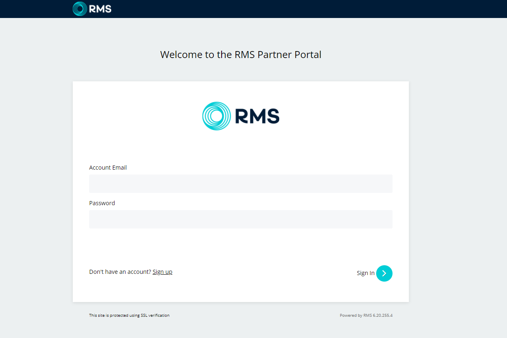Click the RMS logo in the header bar

coord(92,9)
